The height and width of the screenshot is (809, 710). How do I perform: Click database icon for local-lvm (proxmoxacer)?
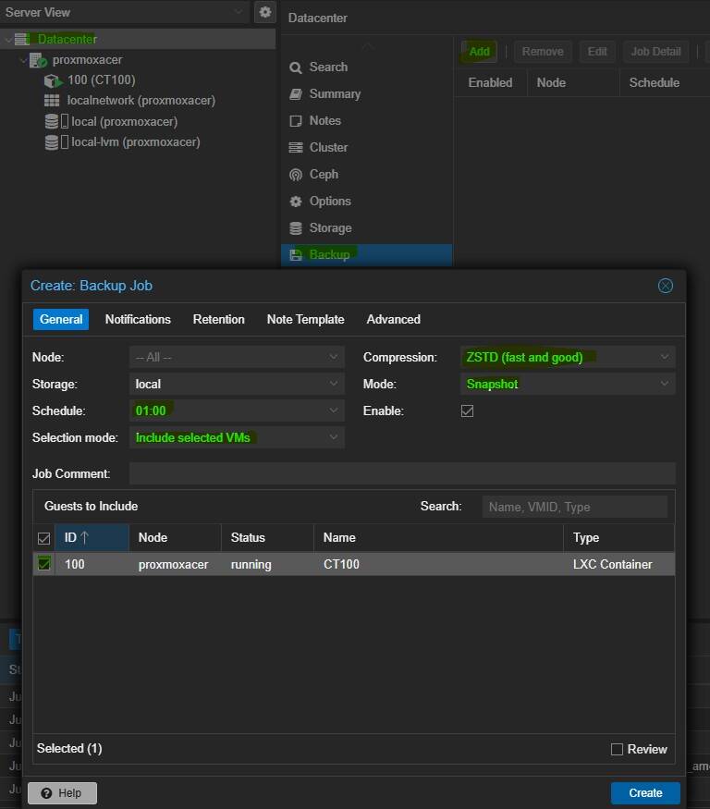(52, 141)
